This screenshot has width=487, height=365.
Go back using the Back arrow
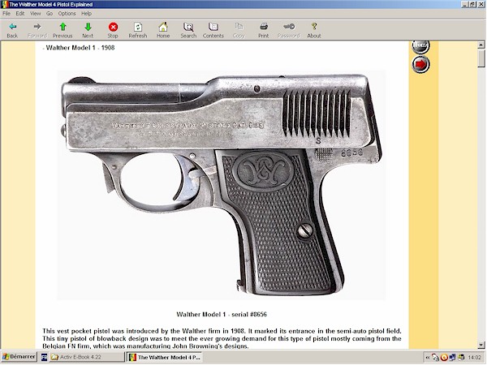click(x=12, y=31)
